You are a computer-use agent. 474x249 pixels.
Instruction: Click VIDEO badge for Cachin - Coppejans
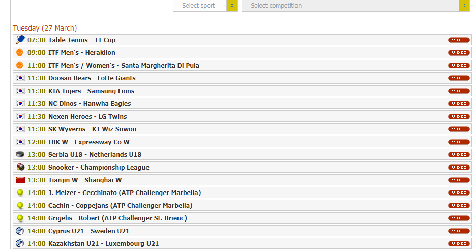[x=459, y=205]
